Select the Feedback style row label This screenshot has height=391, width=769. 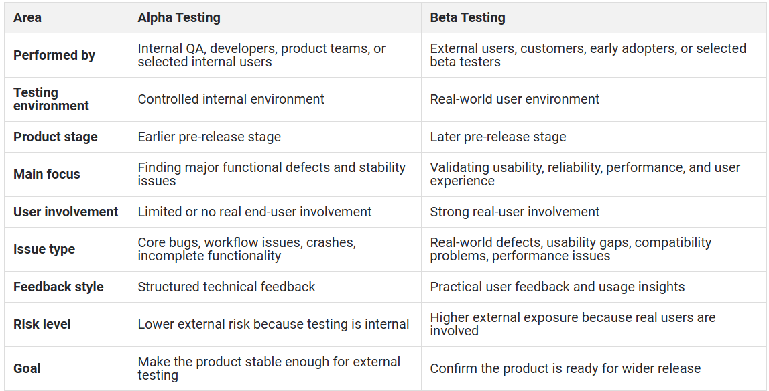(58, 287)
